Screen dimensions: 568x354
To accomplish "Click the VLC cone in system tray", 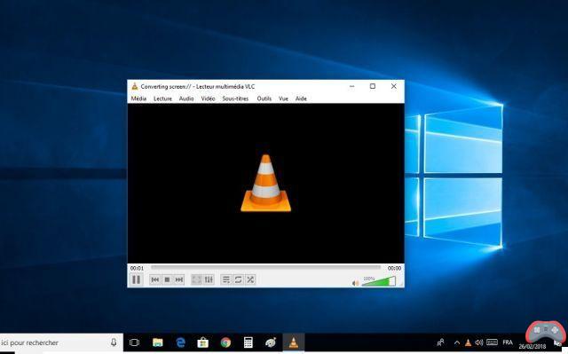I will (x=468, y=342).
